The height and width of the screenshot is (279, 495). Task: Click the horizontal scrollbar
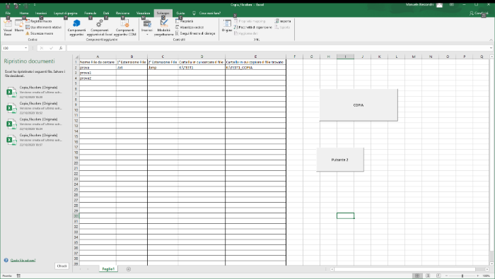click(404, 269)
